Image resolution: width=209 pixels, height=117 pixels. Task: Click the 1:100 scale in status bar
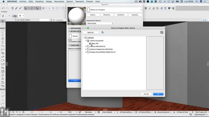[70, 112]
